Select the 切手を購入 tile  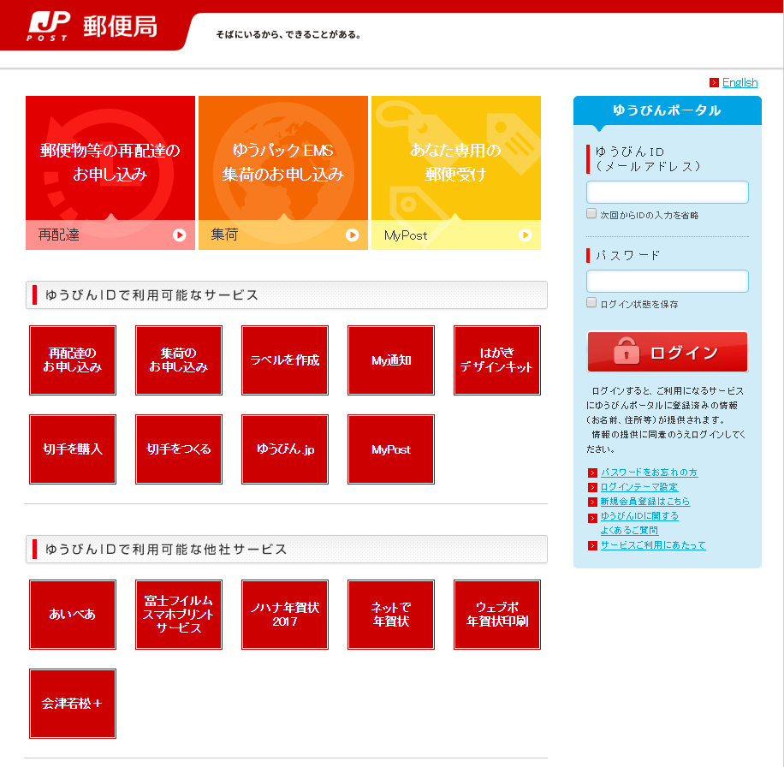click(x=73, y=449)
